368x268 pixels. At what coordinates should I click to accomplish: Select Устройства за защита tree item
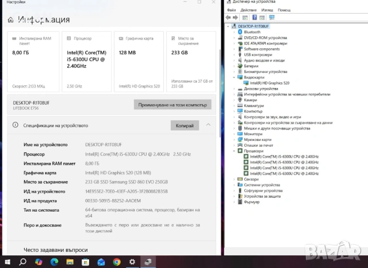pyautogui.click(x=262, y=196)
